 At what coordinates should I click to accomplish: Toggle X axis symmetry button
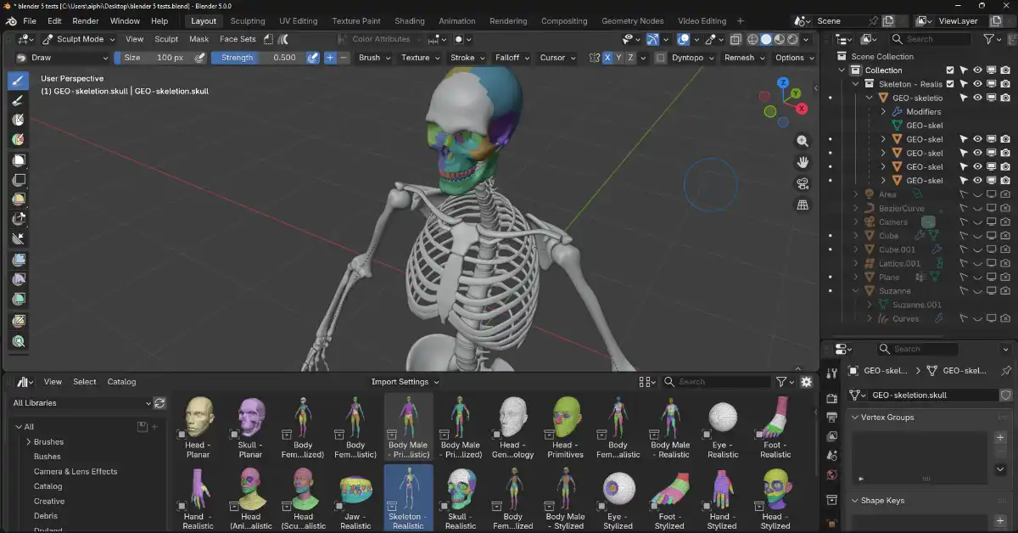(x=607, y=58)
